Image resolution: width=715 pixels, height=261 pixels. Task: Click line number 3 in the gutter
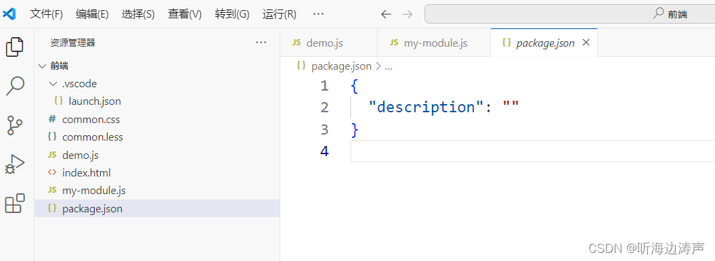pos(324,129)
